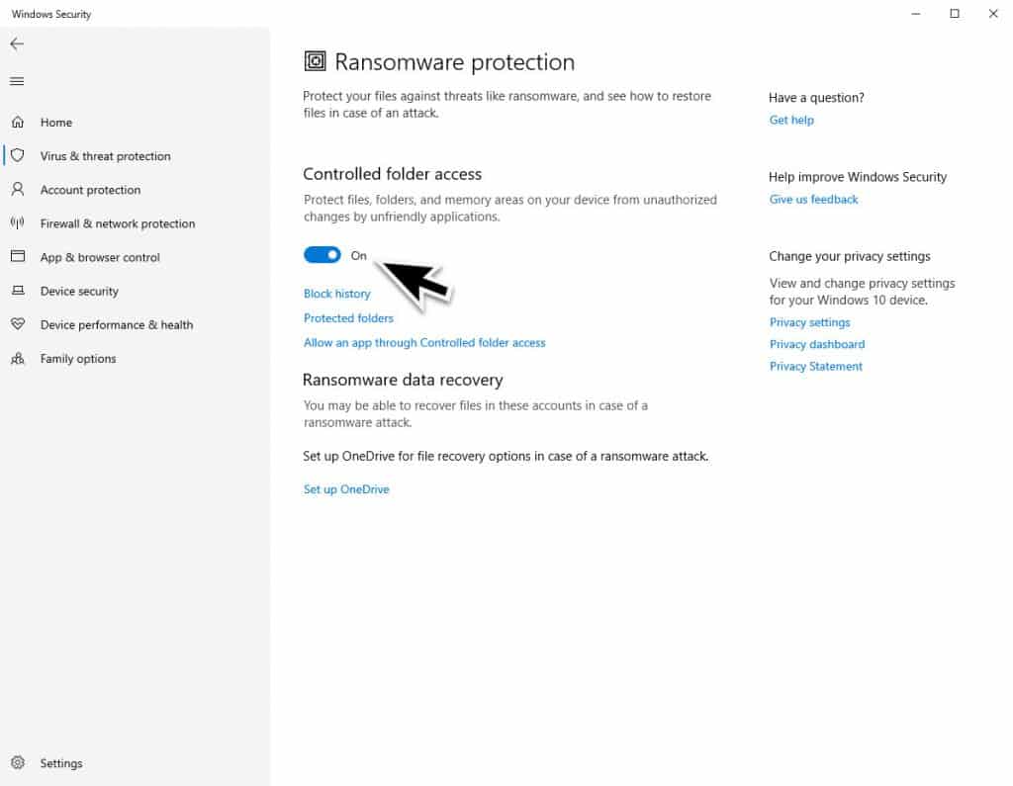
Task: View the Block history link
Action: tap(337, 293)
